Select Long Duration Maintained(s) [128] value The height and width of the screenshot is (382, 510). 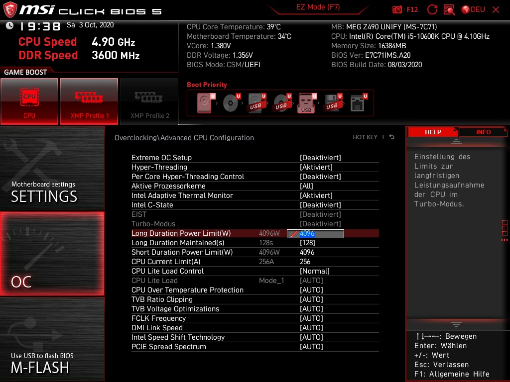coord(307,243)
